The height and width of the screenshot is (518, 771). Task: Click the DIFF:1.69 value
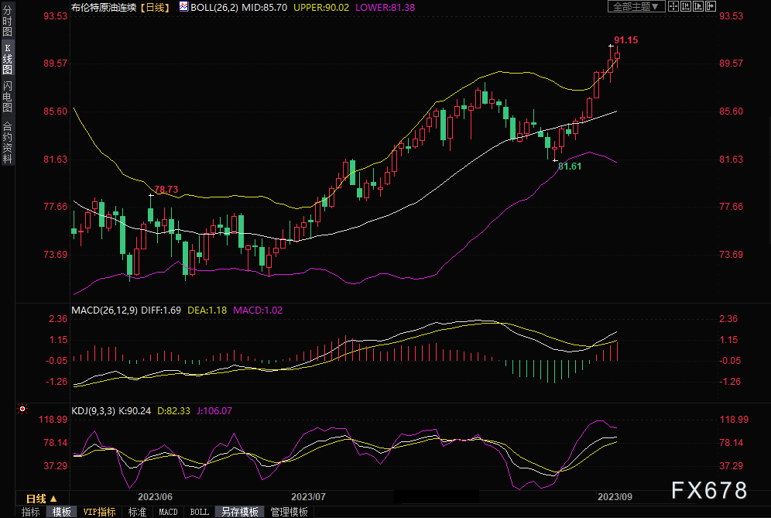coord(161,310)
